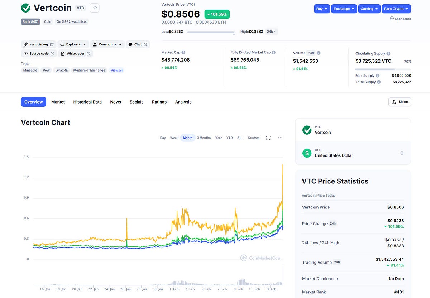Open the Ratings tab
The height and width of the screenshot is (298, 430).
[159, 102]
